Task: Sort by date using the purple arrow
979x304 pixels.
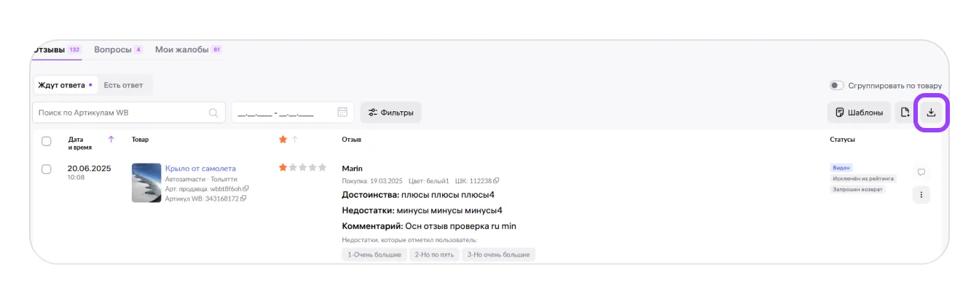Action: pos(111,139)
